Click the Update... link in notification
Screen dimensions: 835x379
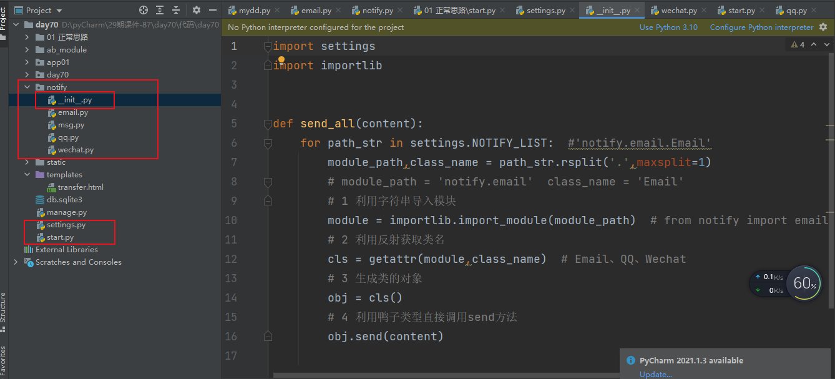655,374
